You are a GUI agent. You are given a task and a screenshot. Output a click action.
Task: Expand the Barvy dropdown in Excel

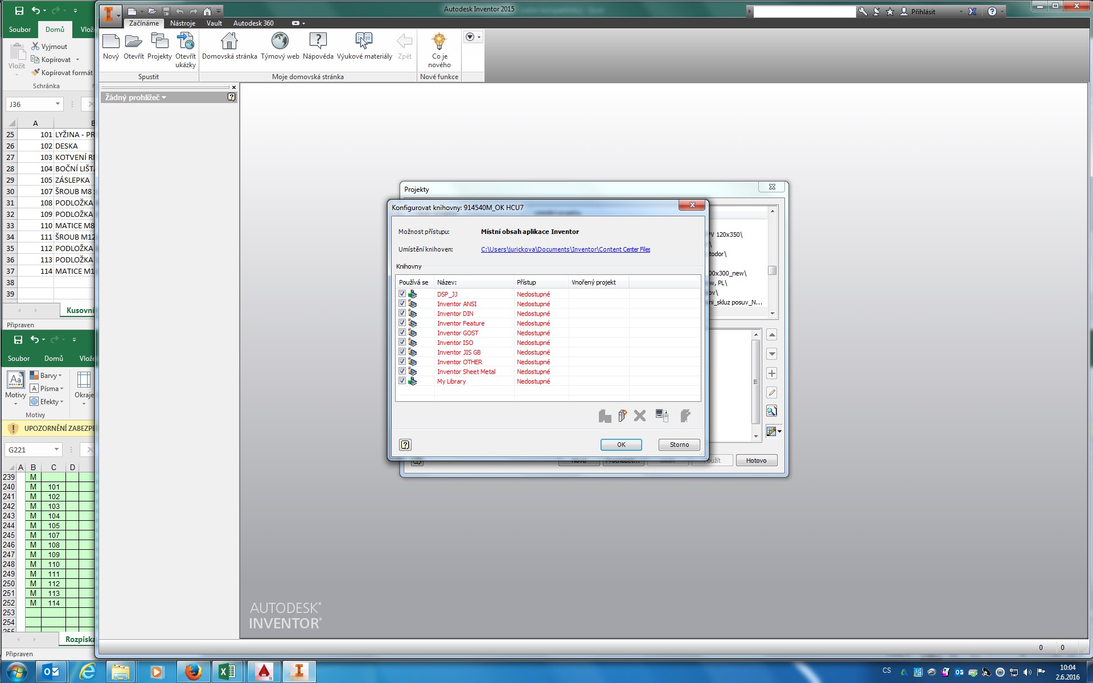pyautogui.click(x=60, y=376)
